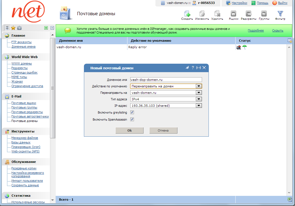This screenshot has height=206, width=295.
Task: Open Группы toolbar icon
Action: (x=264, y=14)
